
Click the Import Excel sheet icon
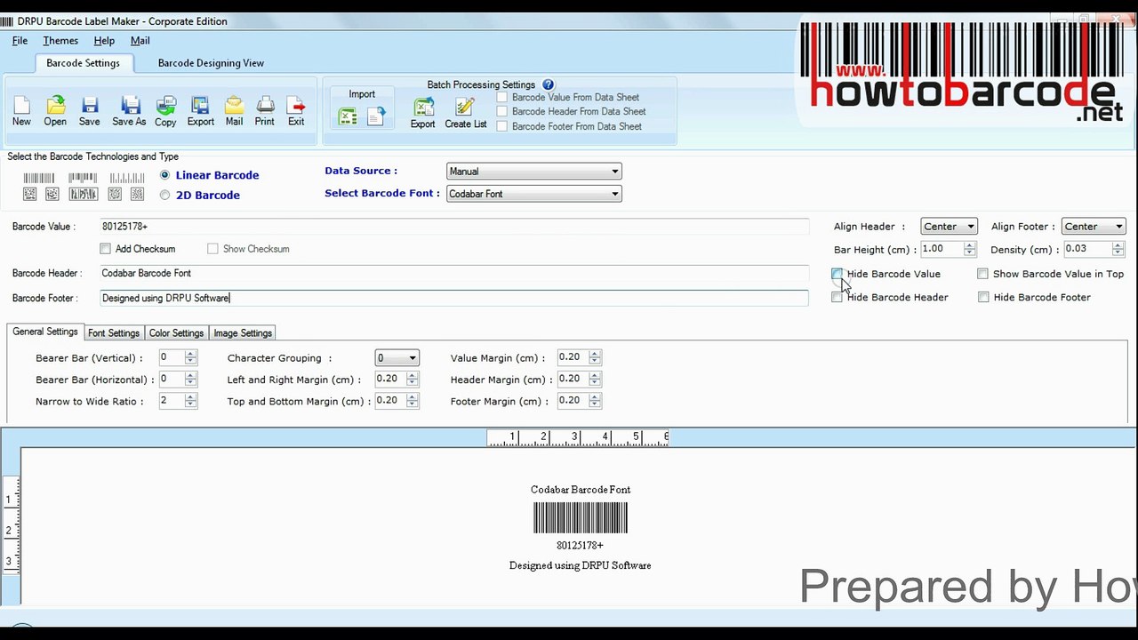[x=348, y=116]
